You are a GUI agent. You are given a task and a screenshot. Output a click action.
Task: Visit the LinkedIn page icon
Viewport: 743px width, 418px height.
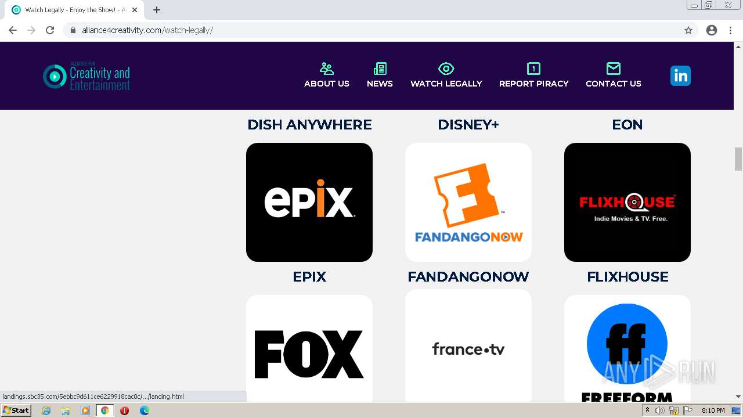coord(680,75)
